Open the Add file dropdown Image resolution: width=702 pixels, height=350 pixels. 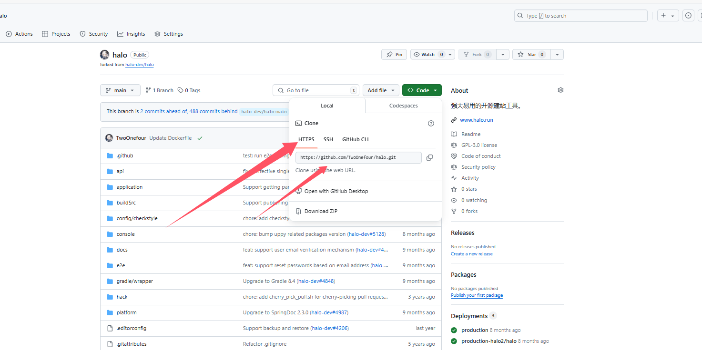(x=381, y=90)
